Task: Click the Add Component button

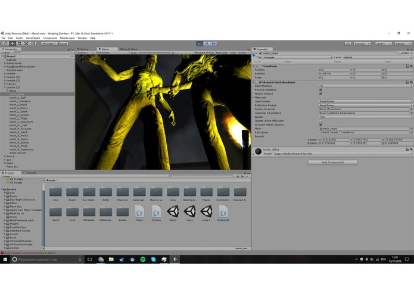Action: tap(332, 162)
